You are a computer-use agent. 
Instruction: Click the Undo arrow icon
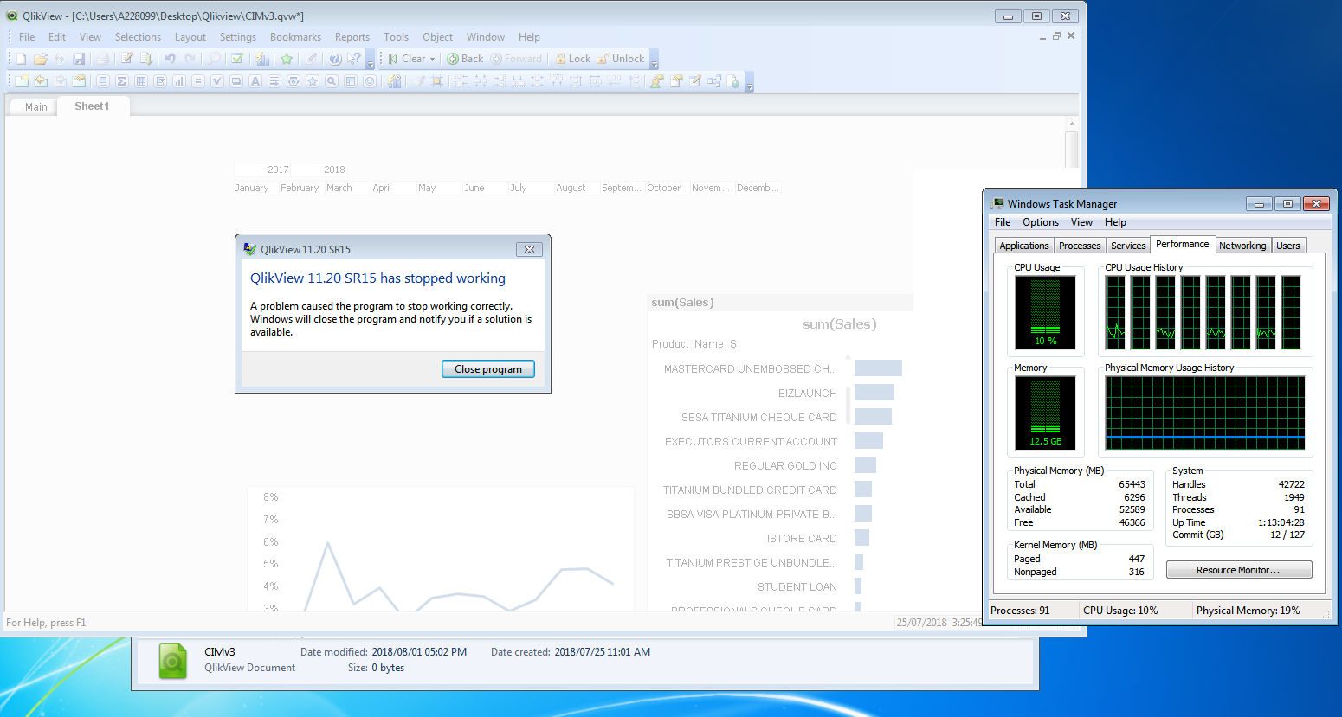coord(171,59)
